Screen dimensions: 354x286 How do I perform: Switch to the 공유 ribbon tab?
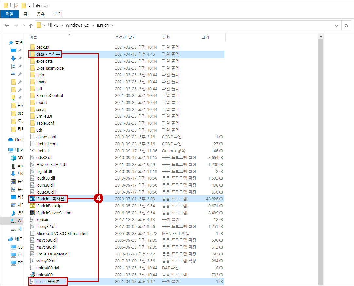pos(41,14)
